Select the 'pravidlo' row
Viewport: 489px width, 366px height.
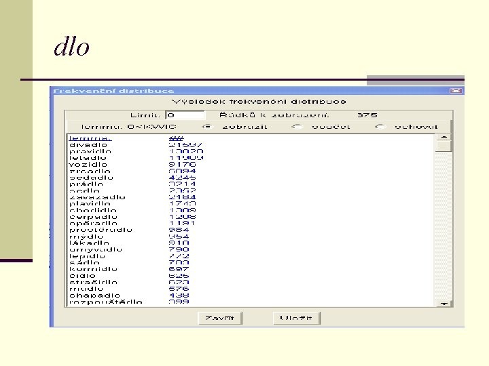(x=136, y=152)
